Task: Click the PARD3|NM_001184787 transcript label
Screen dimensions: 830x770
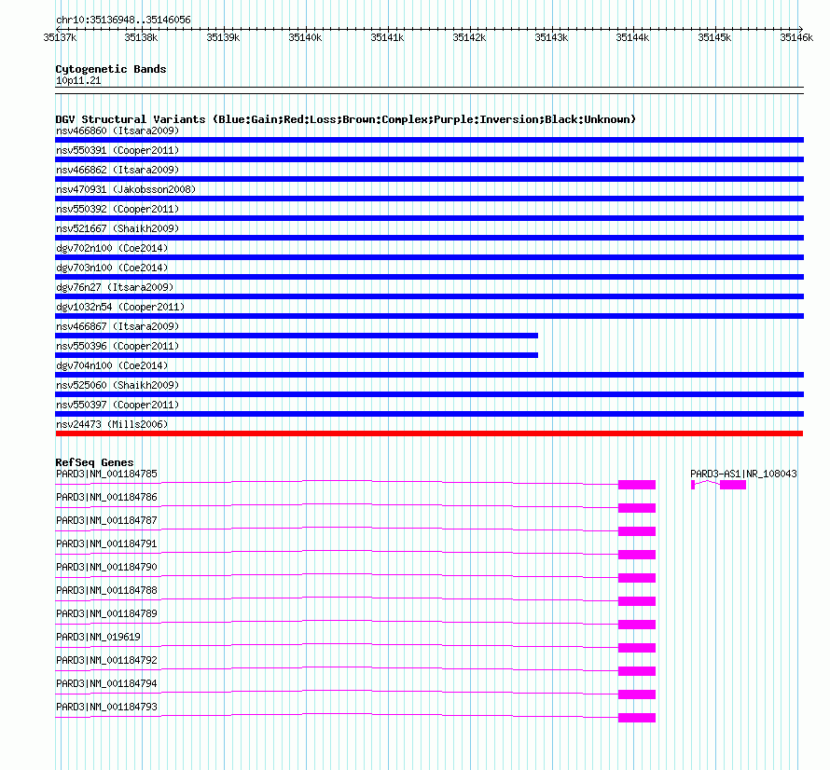Action: click(106, 520)
